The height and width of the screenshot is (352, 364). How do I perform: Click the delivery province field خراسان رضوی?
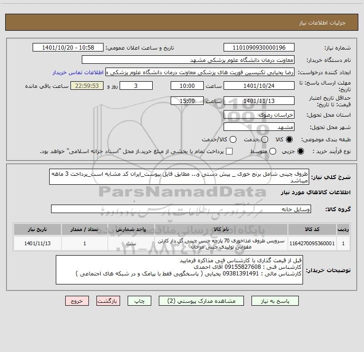(259, 115)
